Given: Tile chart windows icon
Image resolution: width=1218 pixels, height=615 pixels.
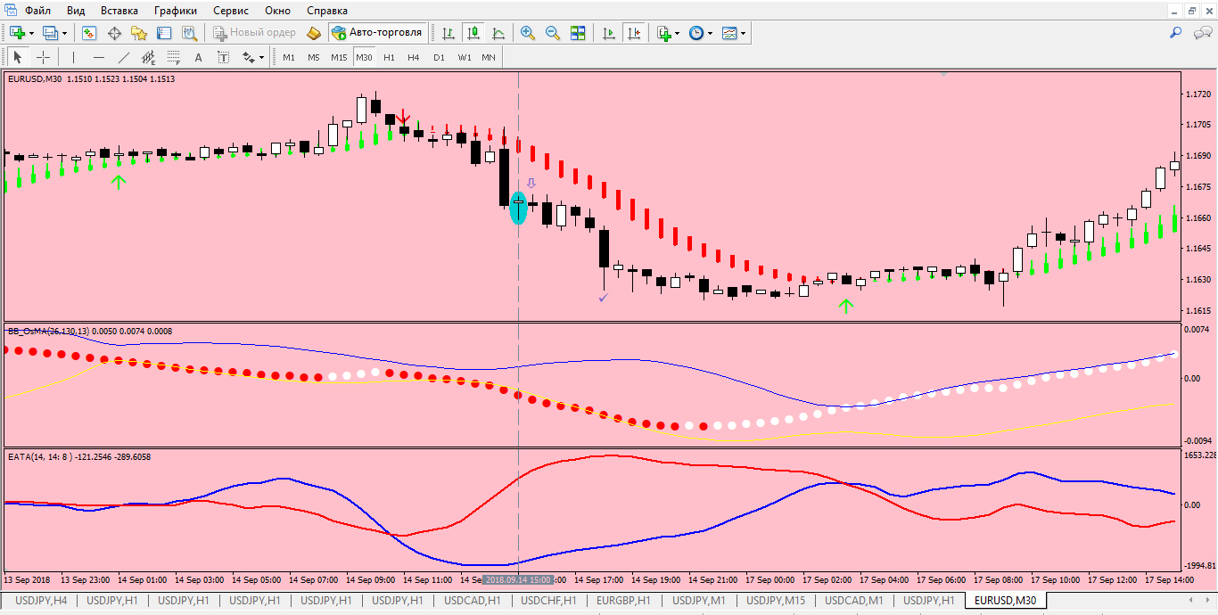Looking at the screenshot, I should [578, 33].
